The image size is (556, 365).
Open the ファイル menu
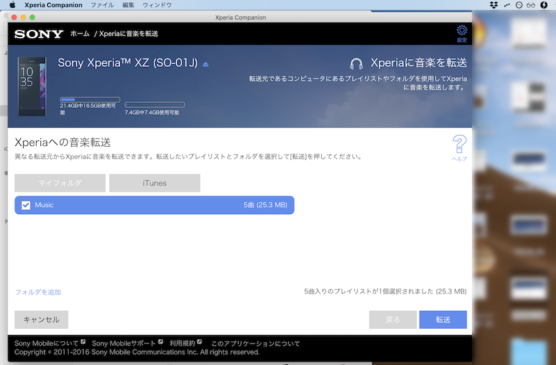(102, 5)
